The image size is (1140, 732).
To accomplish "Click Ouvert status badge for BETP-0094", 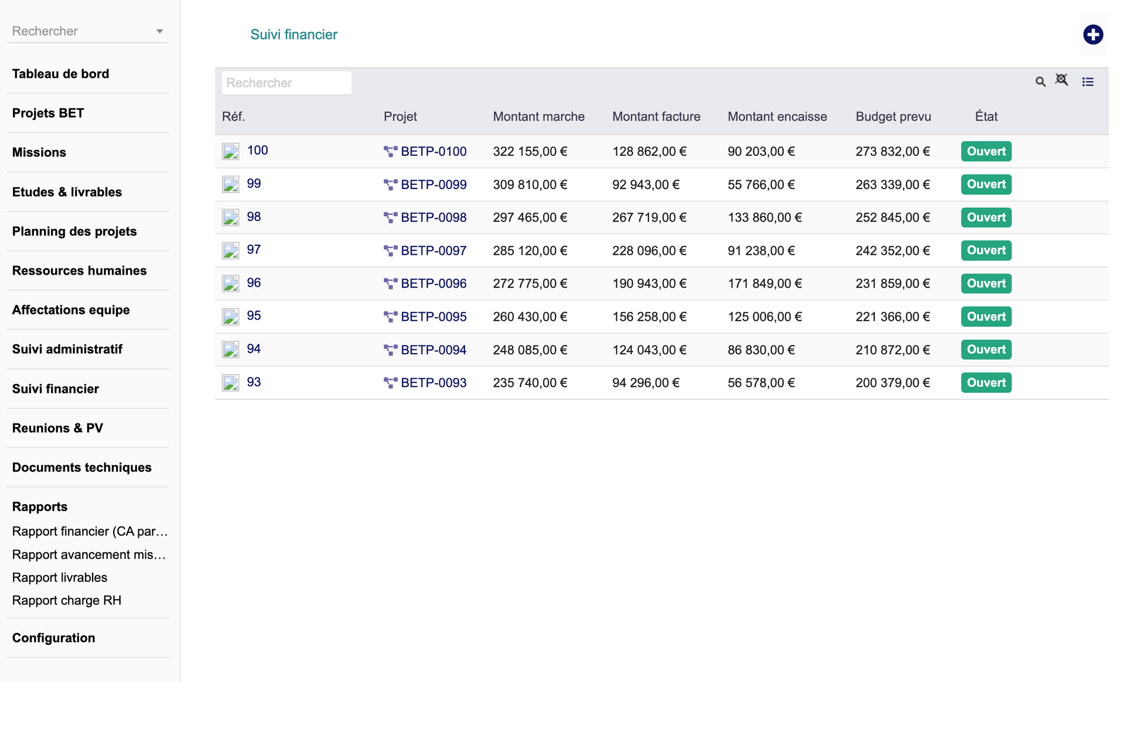I will (x=986, y=350).
